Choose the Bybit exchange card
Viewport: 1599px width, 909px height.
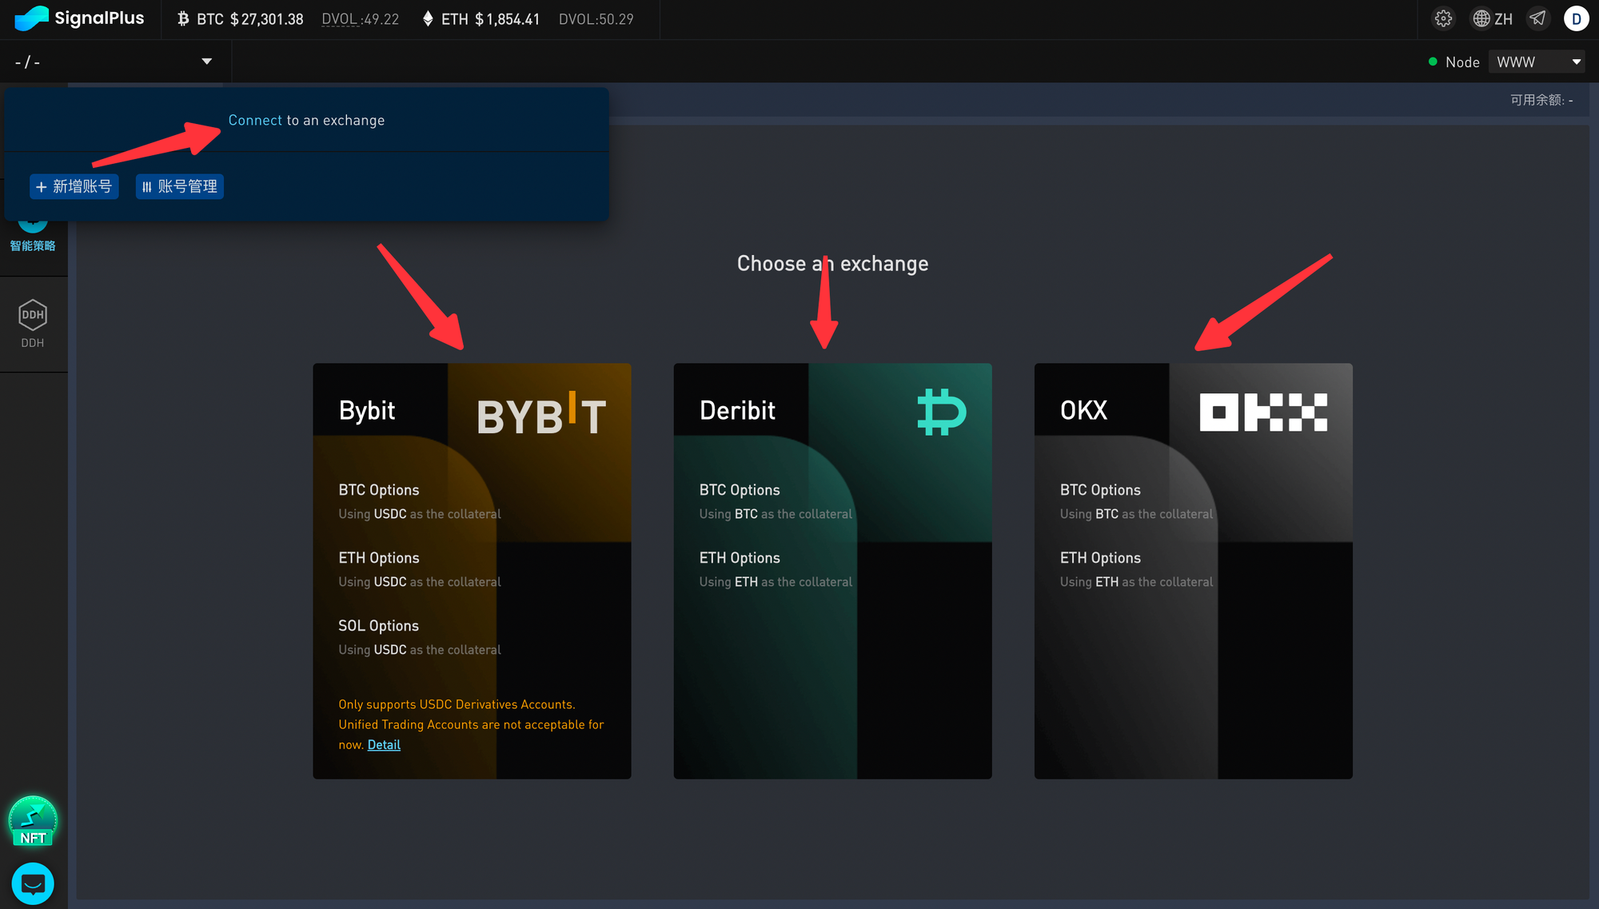point(472,571)
